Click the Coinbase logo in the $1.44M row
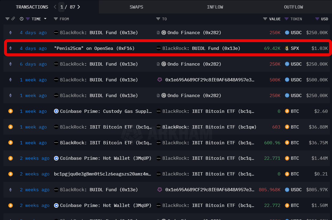This screenshot has height=220, width=332. (x=56, y=158)
